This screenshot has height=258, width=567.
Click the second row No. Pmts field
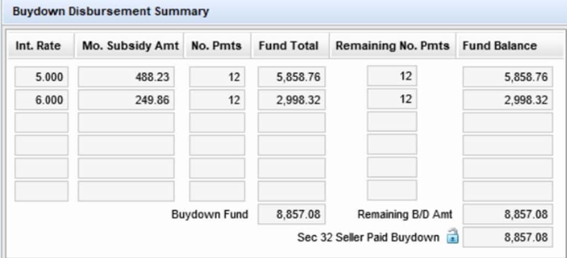click(x=217, y=100)
